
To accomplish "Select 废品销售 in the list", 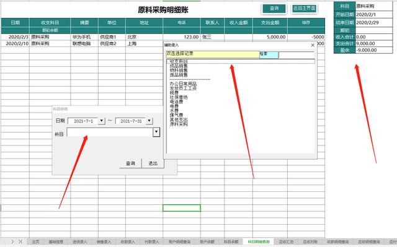I will point(179,75).
